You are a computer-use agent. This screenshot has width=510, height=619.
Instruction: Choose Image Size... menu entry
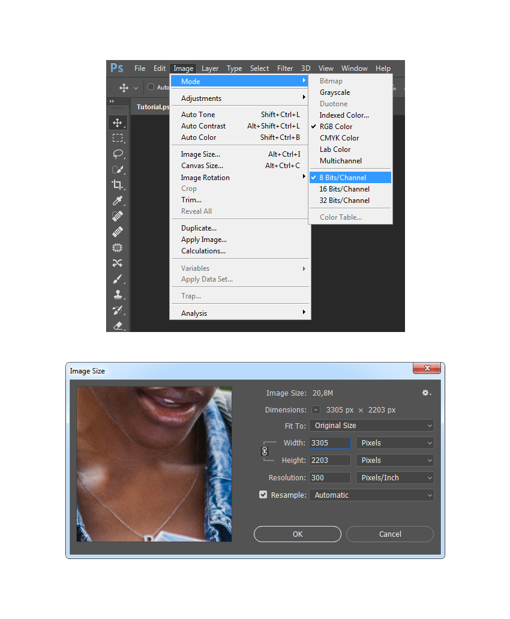240,154
